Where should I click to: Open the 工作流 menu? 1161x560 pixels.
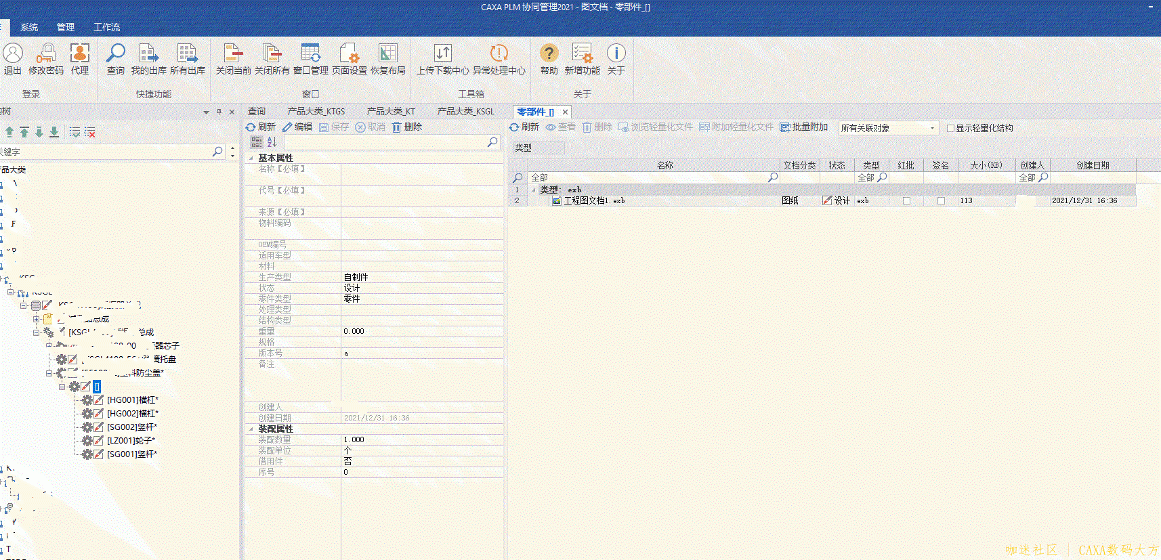click(x=106, y=27)
